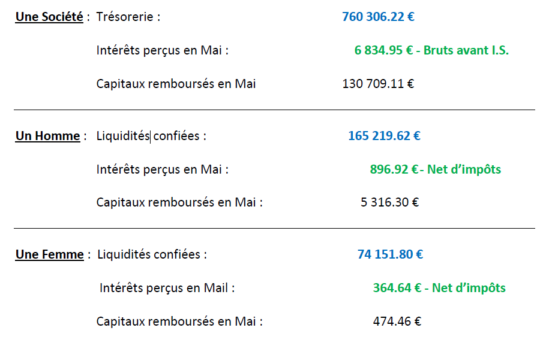The image size is (546, 340).
Task: Place cursor in "Capitaux remboursés en Mai" first line
Action: 176,84
